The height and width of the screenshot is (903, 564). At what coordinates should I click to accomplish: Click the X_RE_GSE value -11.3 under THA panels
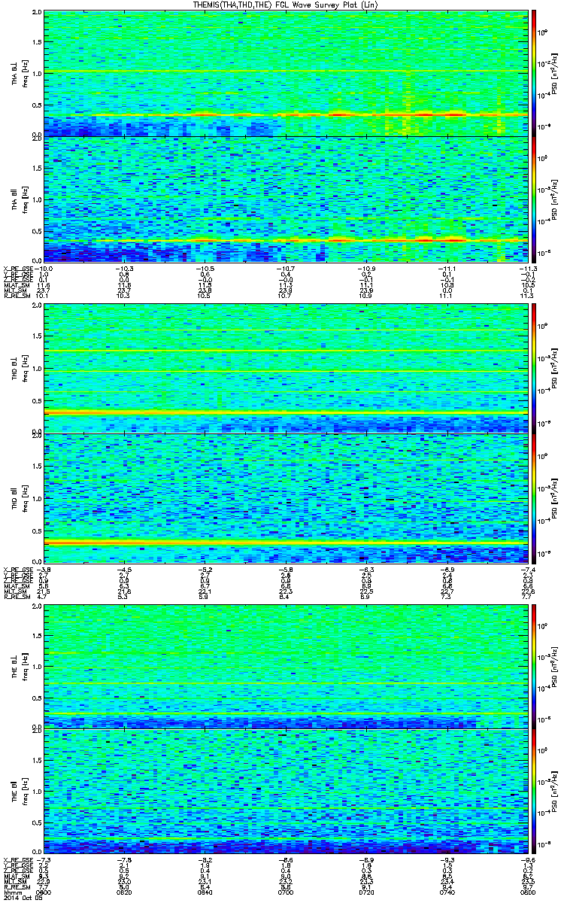point(528,268)
